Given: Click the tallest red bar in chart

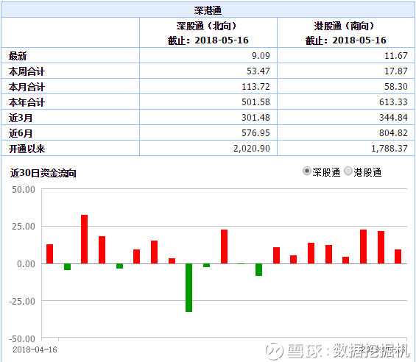Looking at the screenshot, I should coord(85,239).
